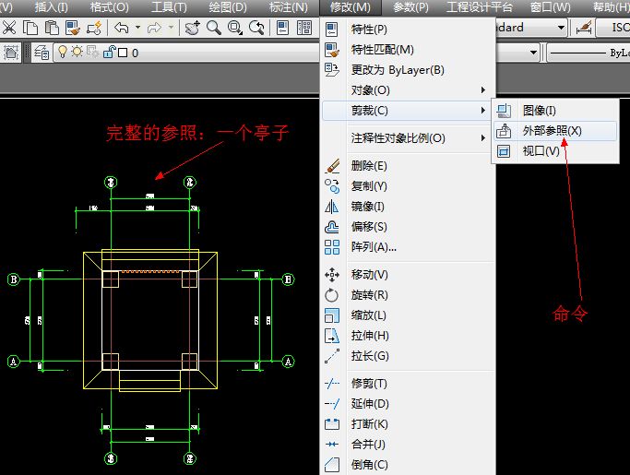Viewport: 630px width, 475px height.
Task: Toggle the layer freeze sun icon
Action: tap(78, 53)
